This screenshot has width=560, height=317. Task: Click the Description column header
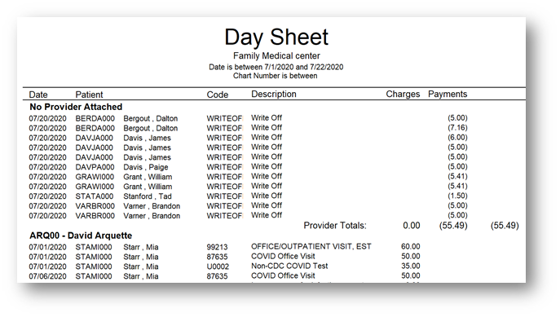coord(274,94)
